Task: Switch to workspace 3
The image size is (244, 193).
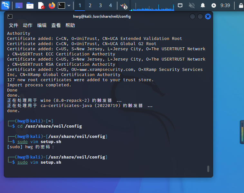Action: coord(100,5)
